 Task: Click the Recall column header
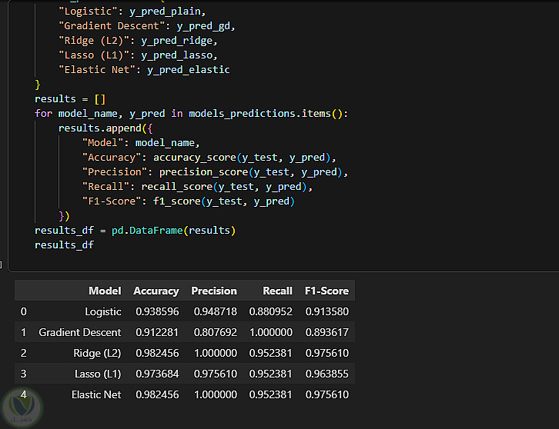click(x=277, y=291)
